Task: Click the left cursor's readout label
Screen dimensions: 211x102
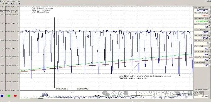Action: (x=61, y=89)
